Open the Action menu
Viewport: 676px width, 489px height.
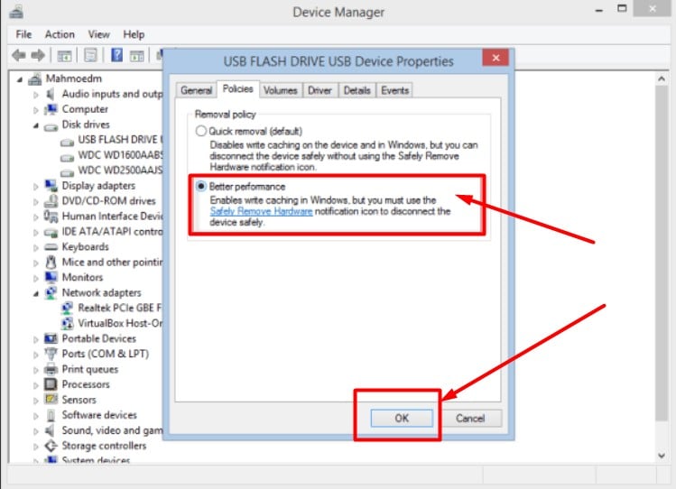coord(60,34)
